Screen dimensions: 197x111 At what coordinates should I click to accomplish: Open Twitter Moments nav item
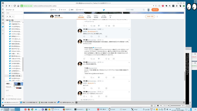tap(62, 10)
